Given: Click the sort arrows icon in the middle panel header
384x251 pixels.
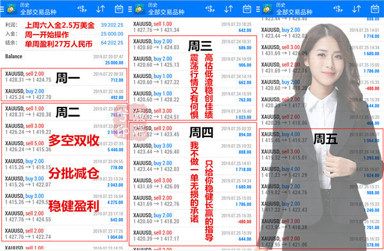Looking at the screenshot, I should pyautogui.click(x=228, y=9).
